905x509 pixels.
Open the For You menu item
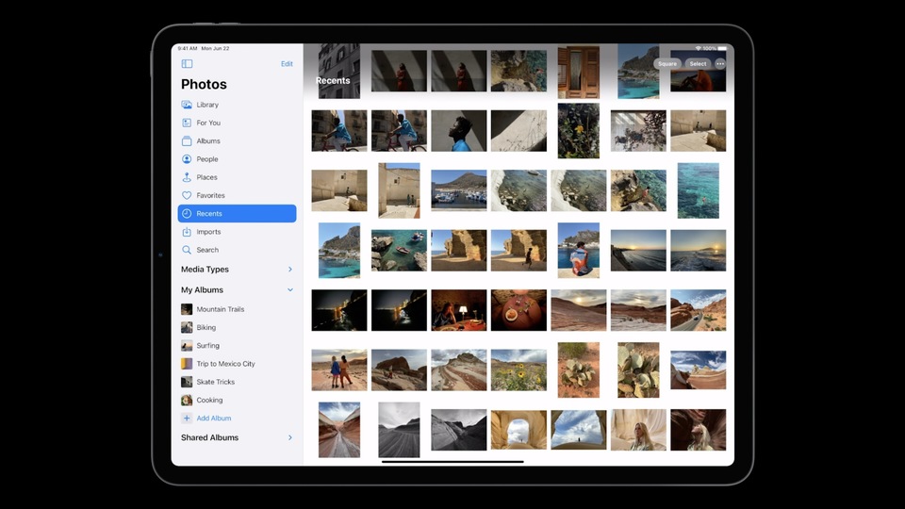click(237, 123)
